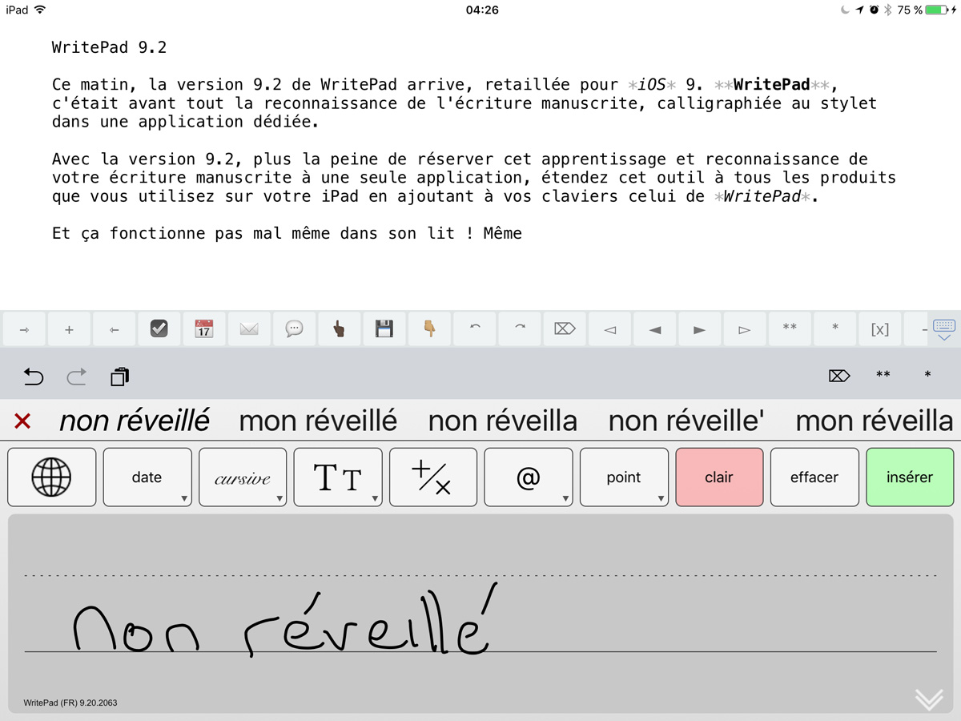Tap the floppy disk save icon
The image size is (961, 721).
pyautogui.click(x=384, y=329)
